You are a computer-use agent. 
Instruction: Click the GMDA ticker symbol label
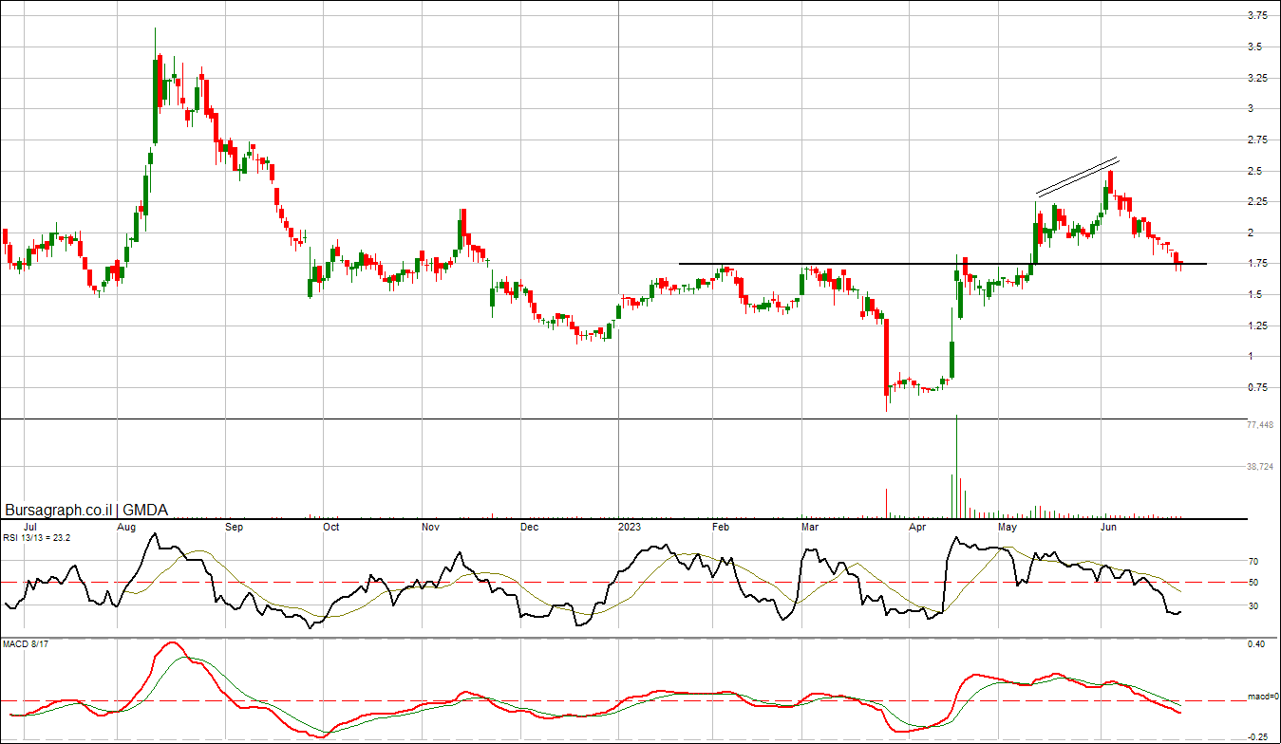(145, 511)
